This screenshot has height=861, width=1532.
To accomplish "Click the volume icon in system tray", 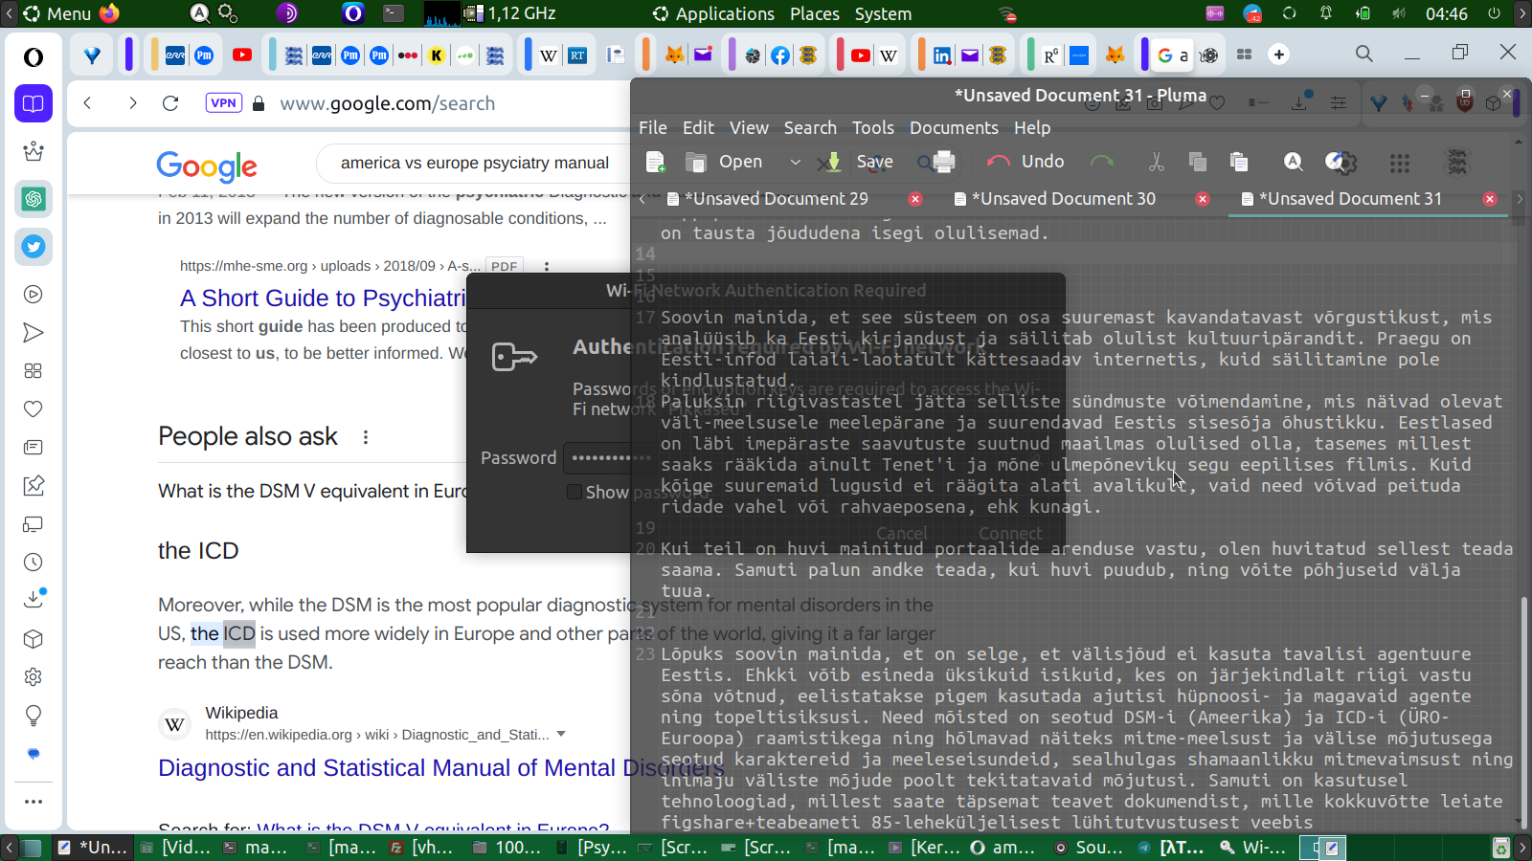I will click(x=1399, y=13).
